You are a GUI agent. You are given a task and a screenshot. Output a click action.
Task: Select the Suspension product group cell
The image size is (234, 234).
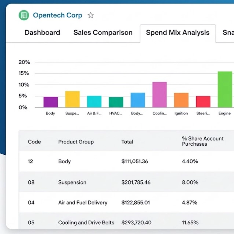pos(72,182)
